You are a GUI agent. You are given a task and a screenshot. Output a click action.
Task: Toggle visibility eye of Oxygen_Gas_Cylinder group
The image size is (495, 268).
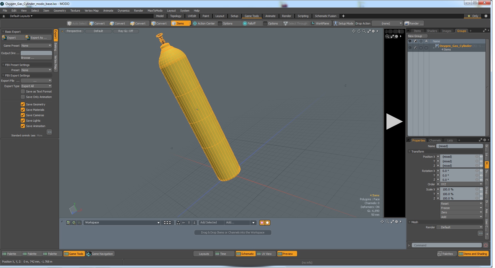coord(410,48)
